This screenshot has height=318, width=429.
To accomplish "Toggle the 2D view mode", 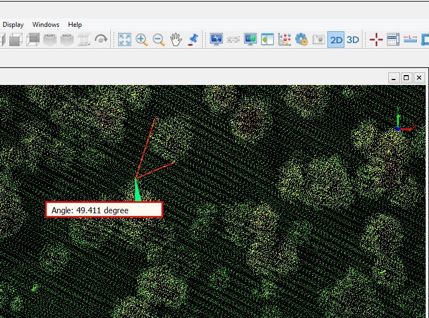I will click(x=336, y=40).
